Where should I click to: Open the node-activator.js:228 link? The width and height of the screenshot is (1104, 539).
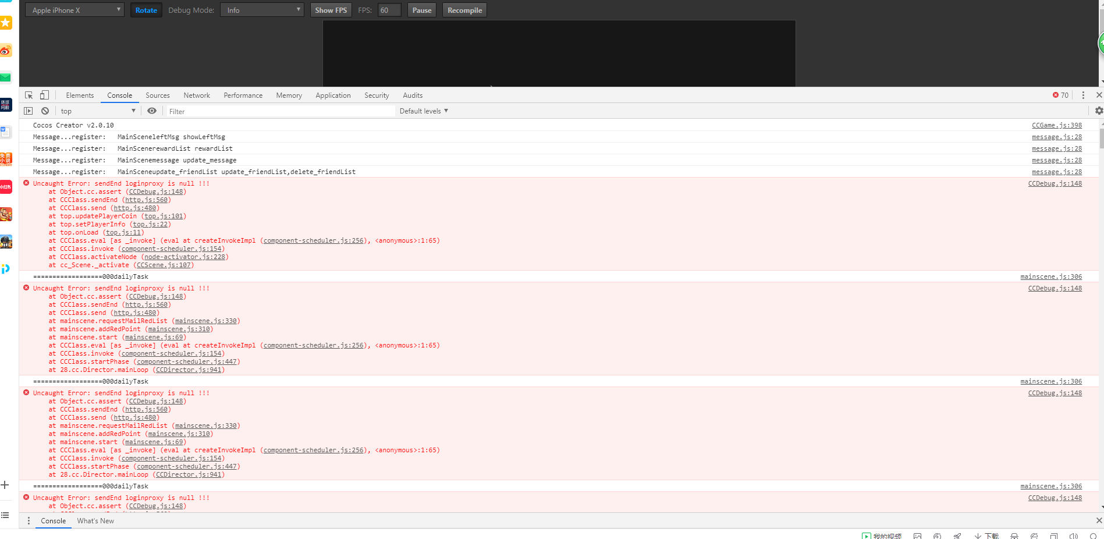click(184, 257)
